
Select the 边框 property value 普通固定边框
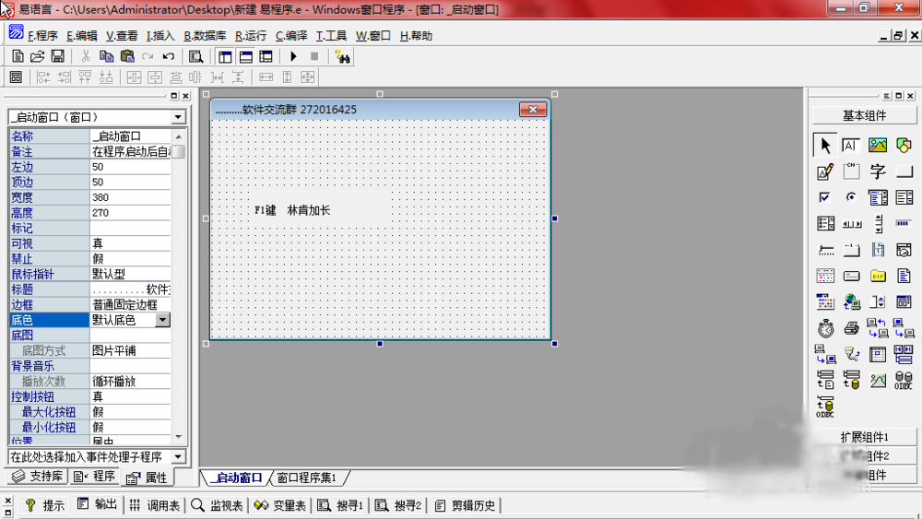tap(130, 304)
